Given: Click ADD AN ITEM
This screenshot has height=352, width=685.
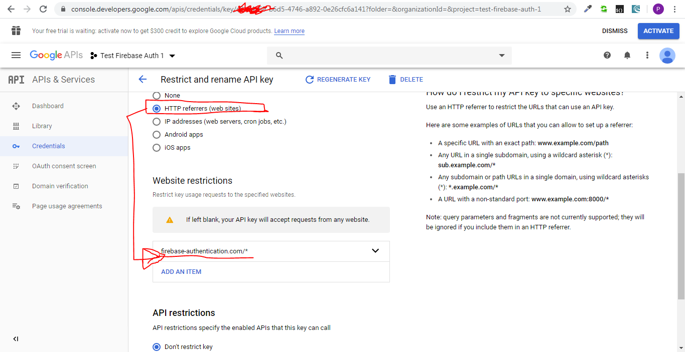Looking at the screenshot, I should click(181, 272).
